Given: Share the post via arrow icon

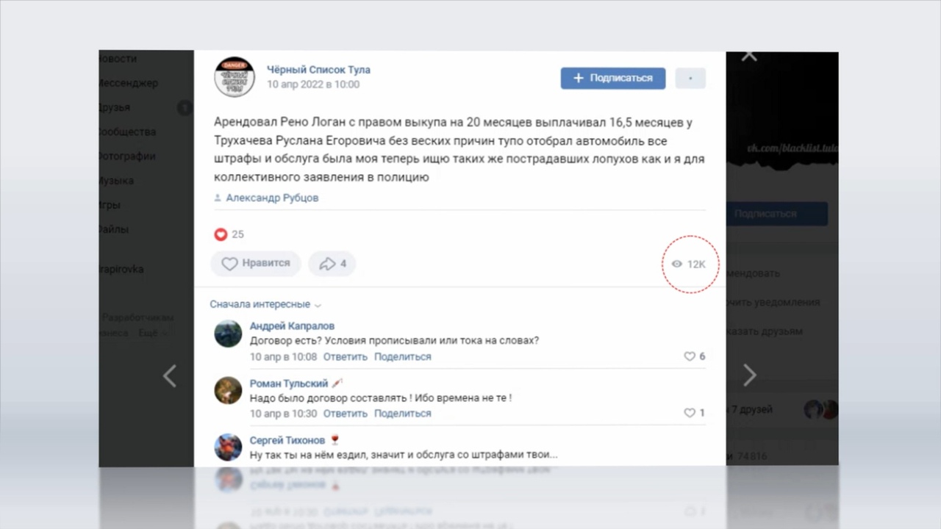Looking at the screenshot, I should point(332,263).
